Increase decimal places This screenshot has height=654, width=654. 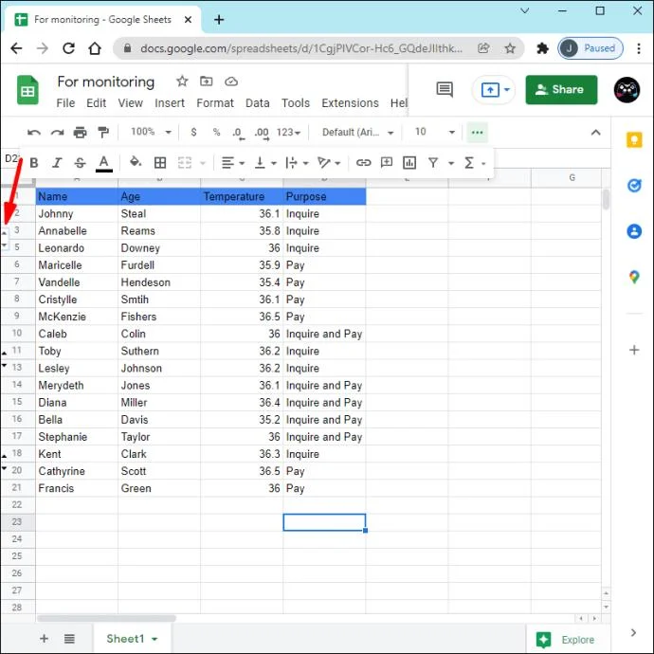(262, 134)
